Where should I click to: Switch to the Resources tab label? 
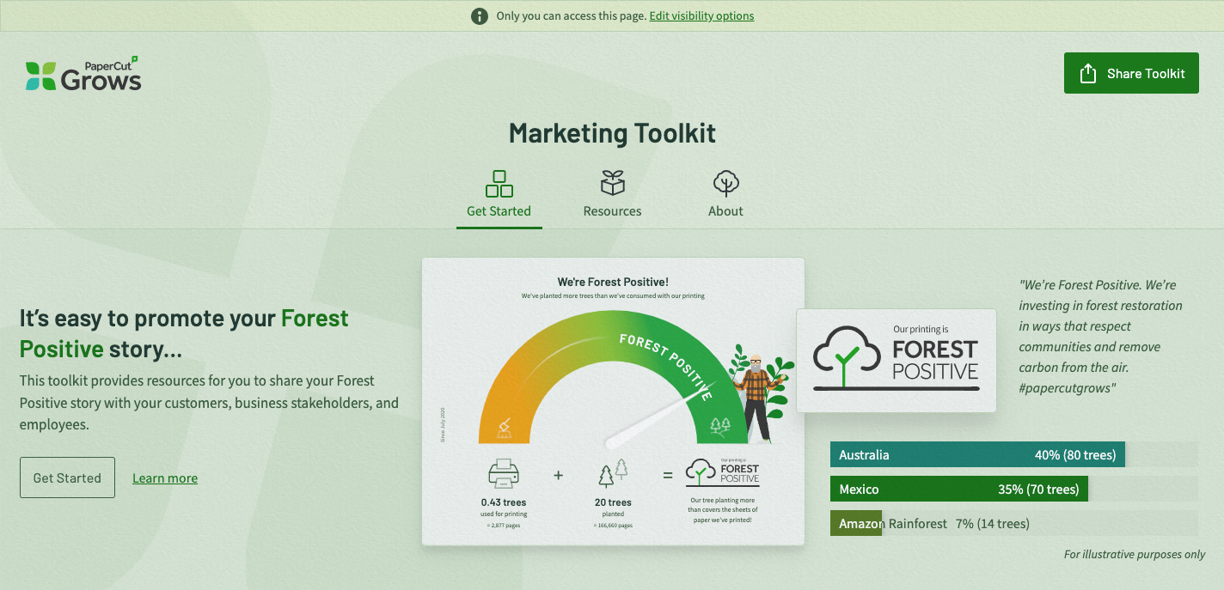612,211
